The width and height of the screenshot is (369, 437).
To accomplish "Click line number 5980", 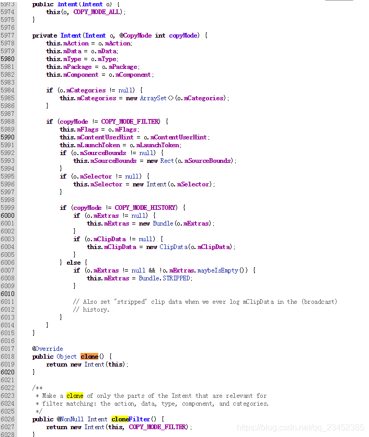I will click(7, 59).
